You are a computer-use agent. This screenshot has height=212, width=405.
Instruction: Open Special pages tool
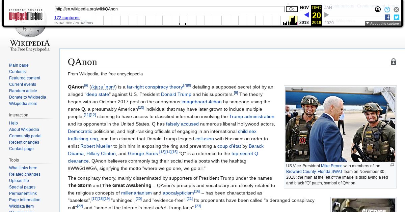(22, 187)
